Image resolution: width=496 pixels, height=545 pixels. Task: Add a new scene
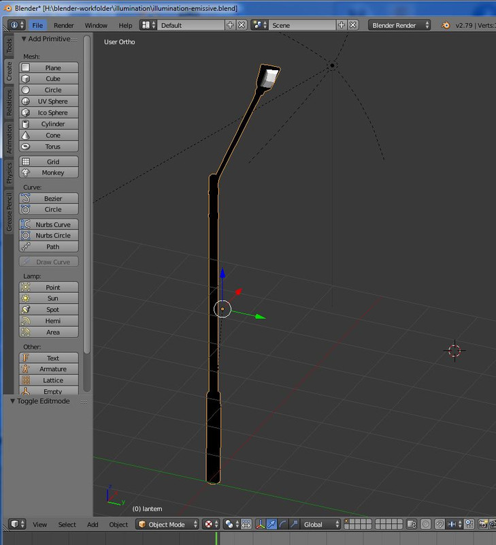click(x=342, y=25)
